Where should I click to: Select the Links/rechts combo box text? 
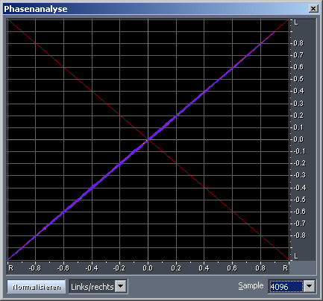92,287
